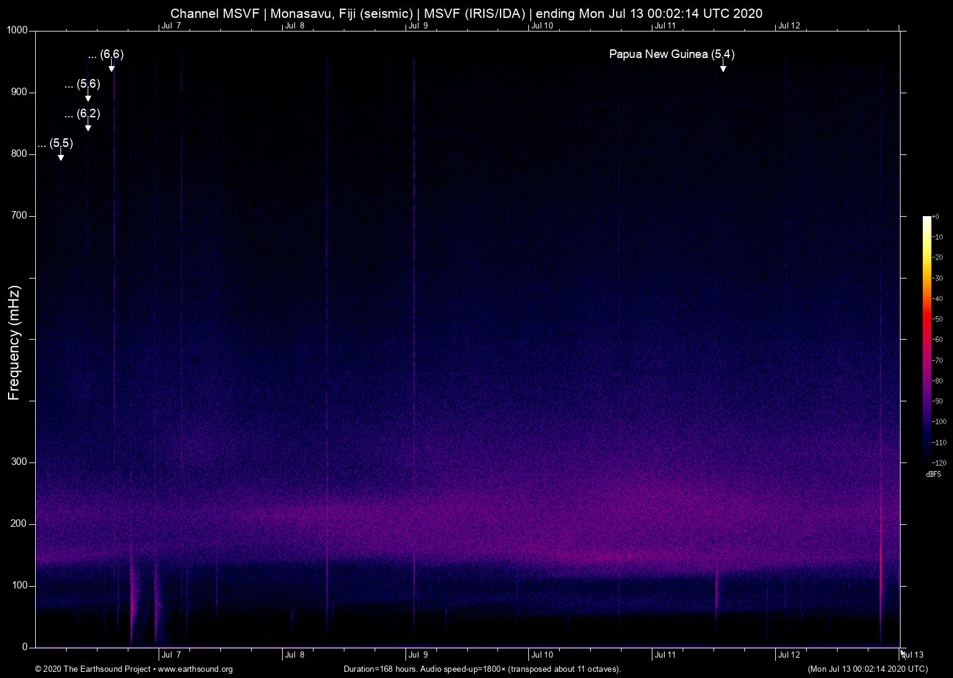Click the Jul 9 label on top axis
Image resolution: width=953 pixels, height=678 pixels.
pyautogui.click(x=418, y=26)
